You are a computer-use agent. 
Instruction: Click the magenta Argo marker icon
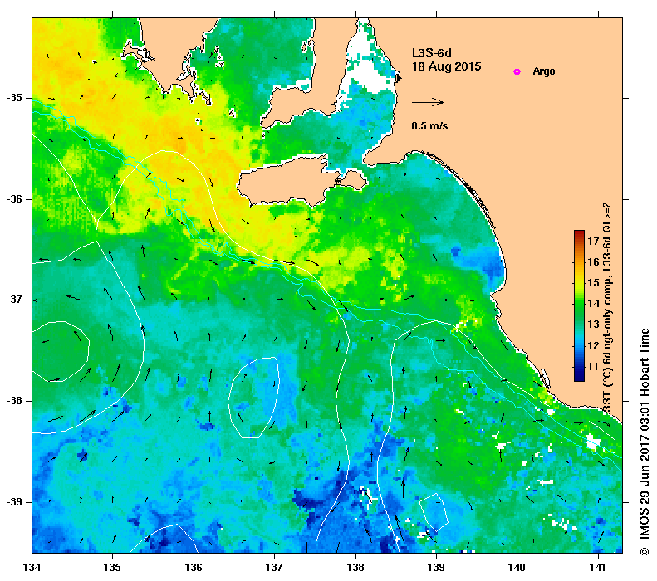pyautogui.click(x=517, y=71)
